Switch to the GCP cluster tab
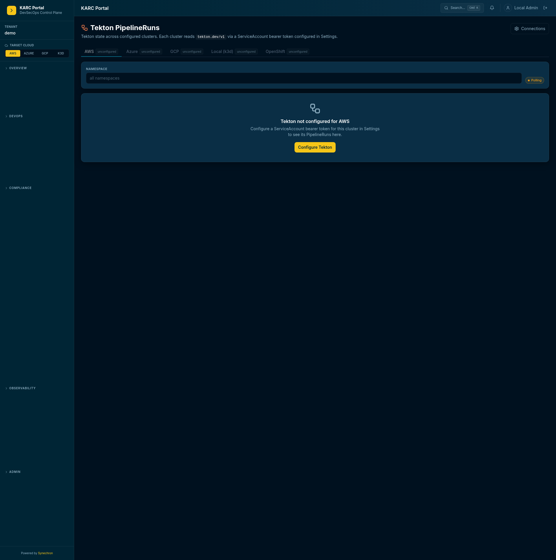The width and height of the screenshot is (556, 560). coord(186,52)
